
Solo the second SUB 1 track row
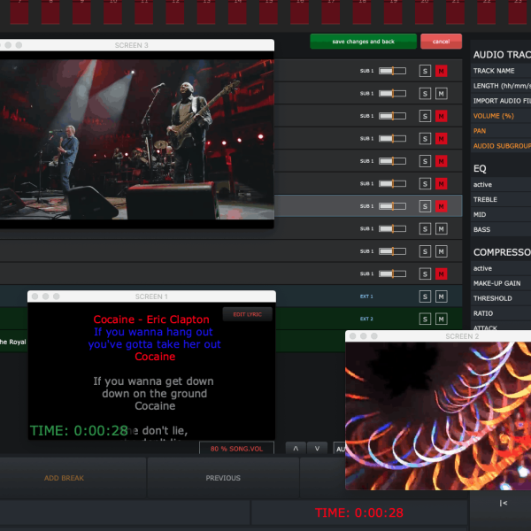[425, 94]
